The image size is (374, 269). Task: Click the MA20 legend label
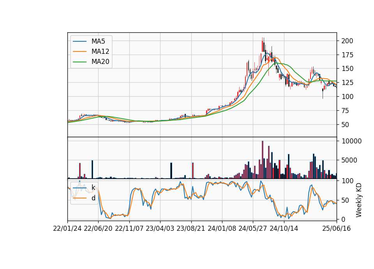(x=100, y=62)
